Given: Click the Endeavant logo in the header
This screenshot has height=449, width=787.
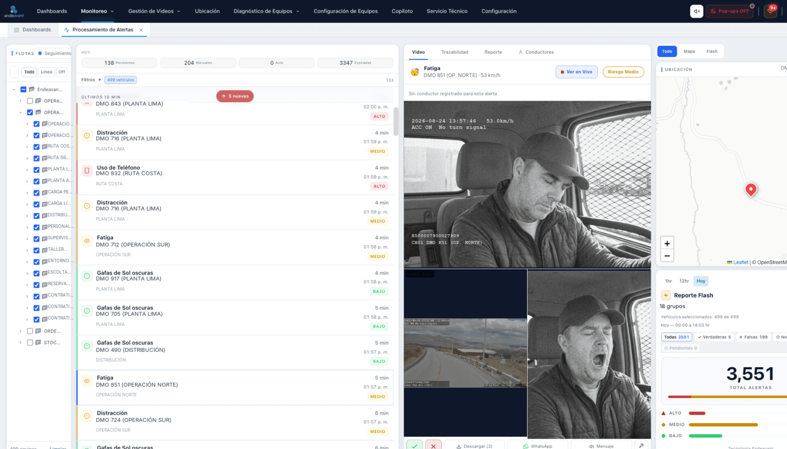Looking at the screenshot, I should coord(14,11).
